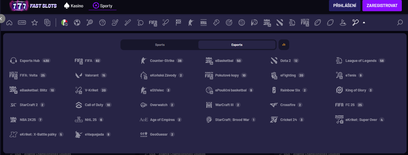Switch to the Sports tab
This screenshot has width=408, height=155.
(160, 45)
